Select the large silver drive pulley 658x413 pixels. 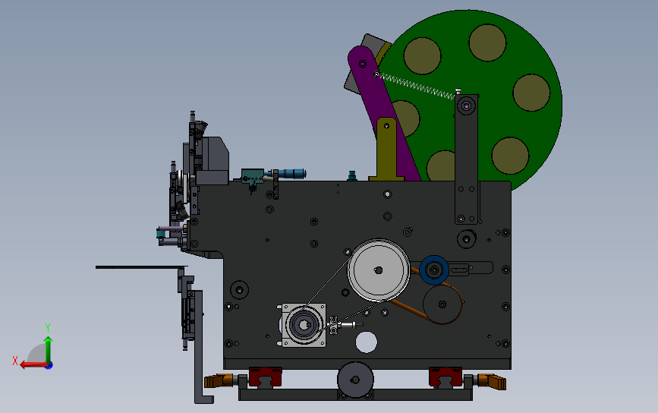click(379, 270)
